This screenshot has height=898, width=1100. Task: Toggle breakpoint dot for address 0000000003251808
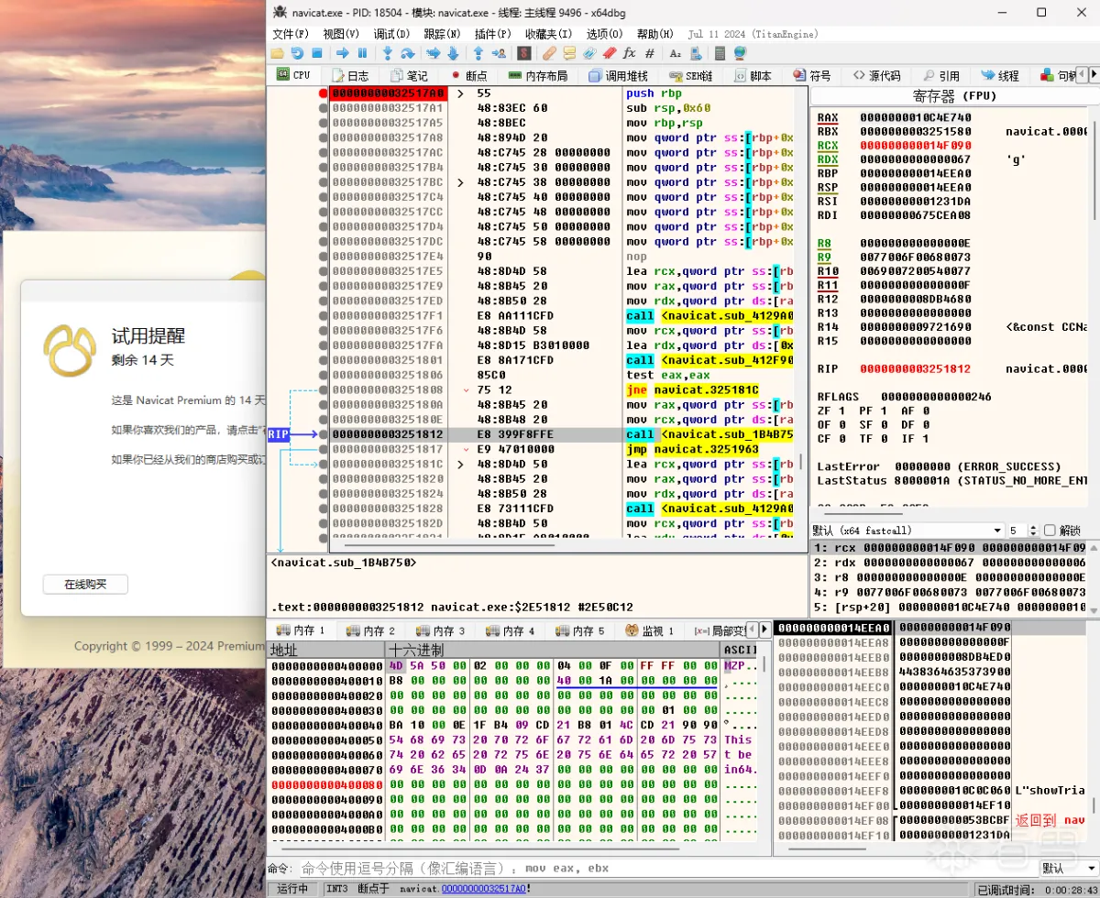tap(323, 390)
